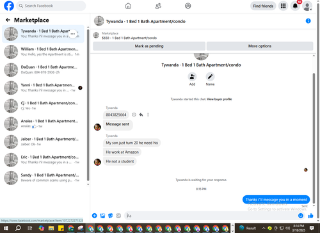Click the Find friends button
The image size is (320, 233).
(263, 6)
